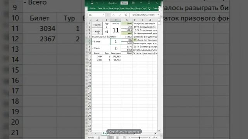The width and height of the screenshot is (248, 139).
Task: Click the 100 % zoom level text
Action: click(x=155, y=137)
